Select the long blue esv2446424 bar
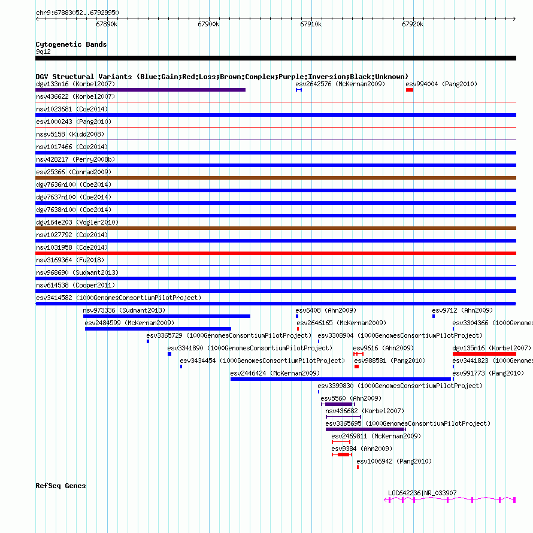Image resolution: width=533 pixels, height=533 pixels. 341,379
